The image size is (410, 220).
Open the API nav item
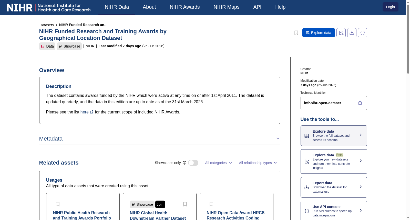click(257, 7)
